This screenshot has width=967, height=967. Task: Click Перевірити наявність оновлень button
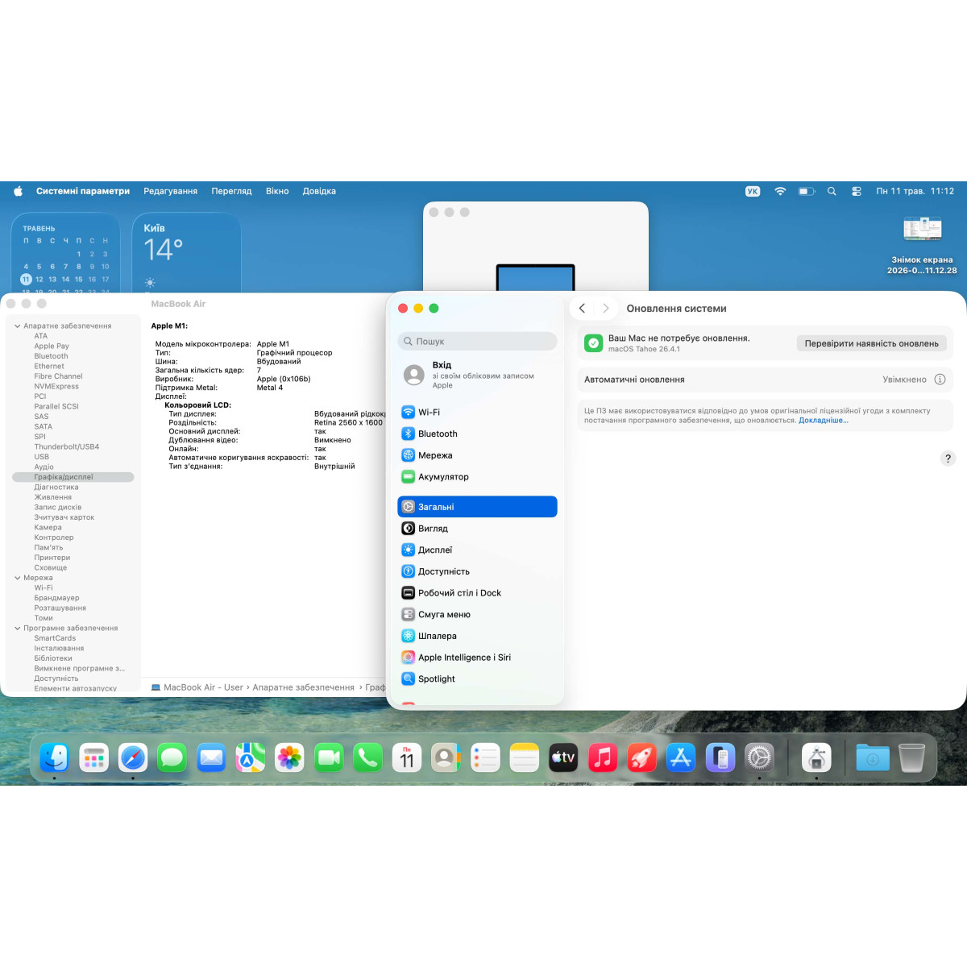click(x=871, y=343)
